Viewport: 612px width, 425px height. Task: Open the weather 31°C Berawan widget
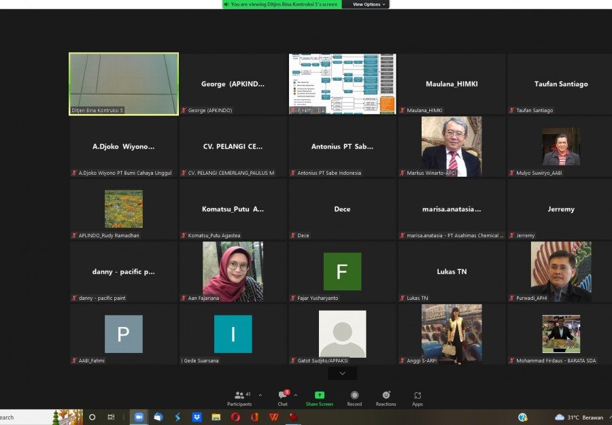click(579, 418)
